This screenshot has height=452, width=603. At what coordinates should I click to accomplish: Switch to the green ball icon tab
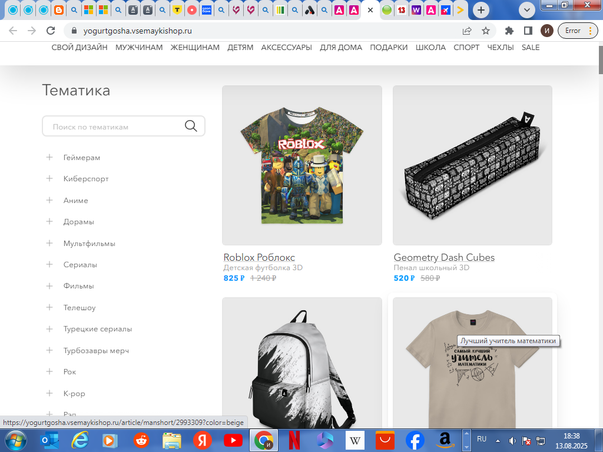coord(387,10)
